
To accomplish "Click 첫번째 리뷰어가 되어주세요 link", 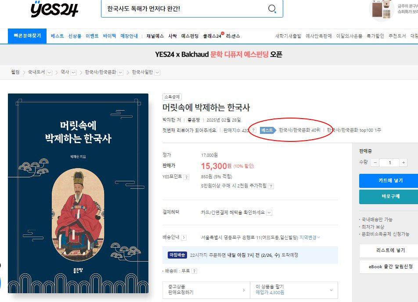I will click(190, 130).
